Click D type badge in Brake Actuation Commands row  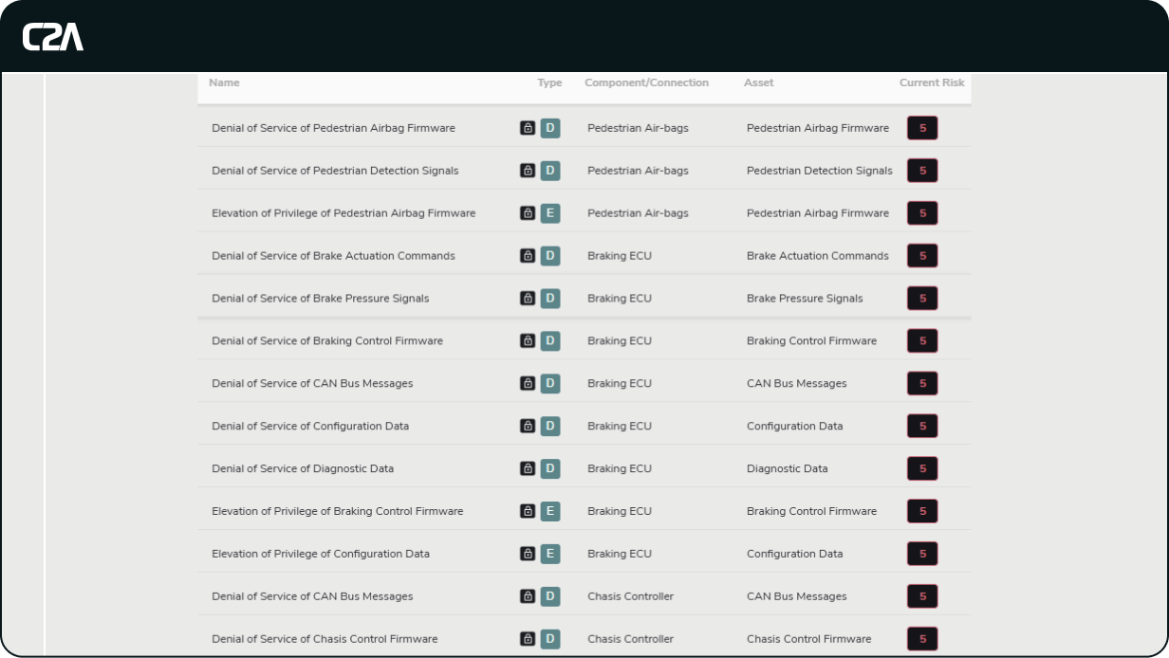tap(550, 256)
